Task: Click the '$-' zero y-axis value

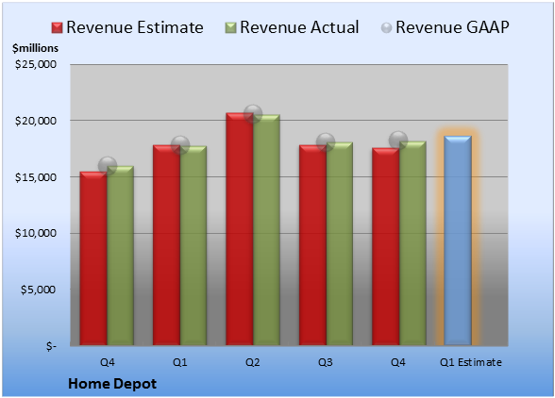Action: pyautogui.click(x=51, y=346)
